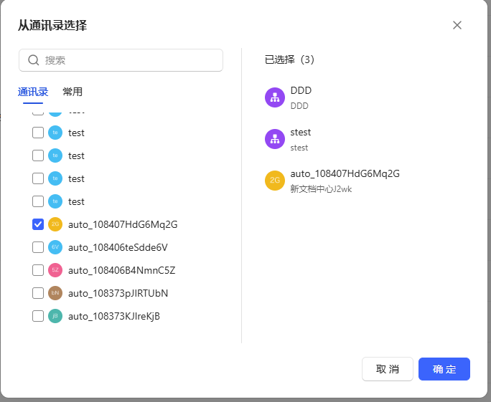Click the blue 6V avatar for auto_108406teSdde6V
The image size is (491, 402).
[55, 247]
